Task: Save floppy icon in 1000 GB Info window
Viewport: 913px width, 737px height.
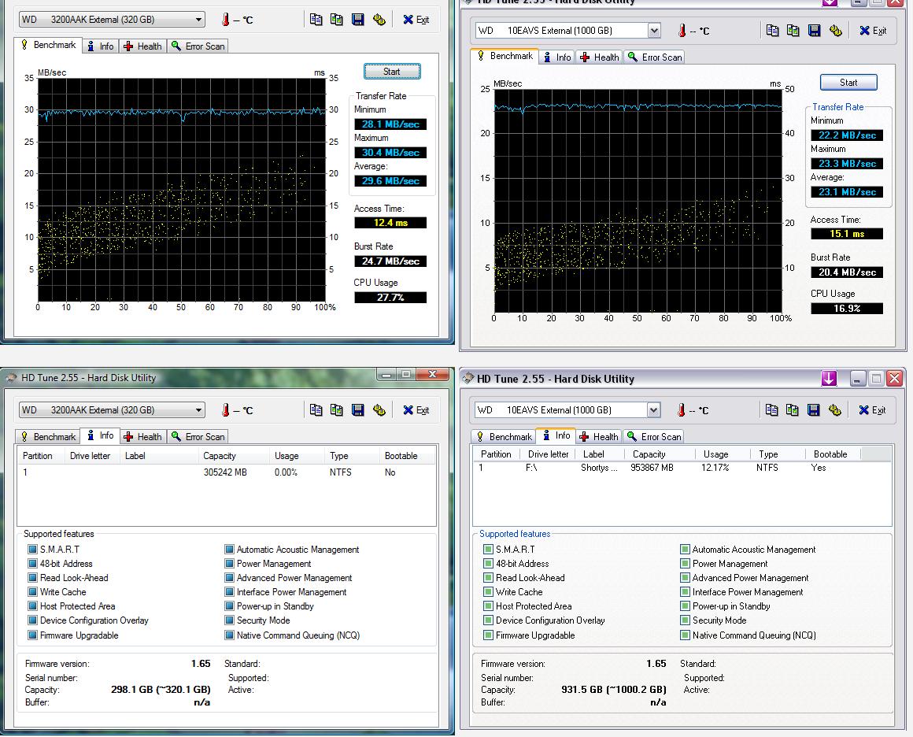Action: pyautogui.click(x=813, y=410)
